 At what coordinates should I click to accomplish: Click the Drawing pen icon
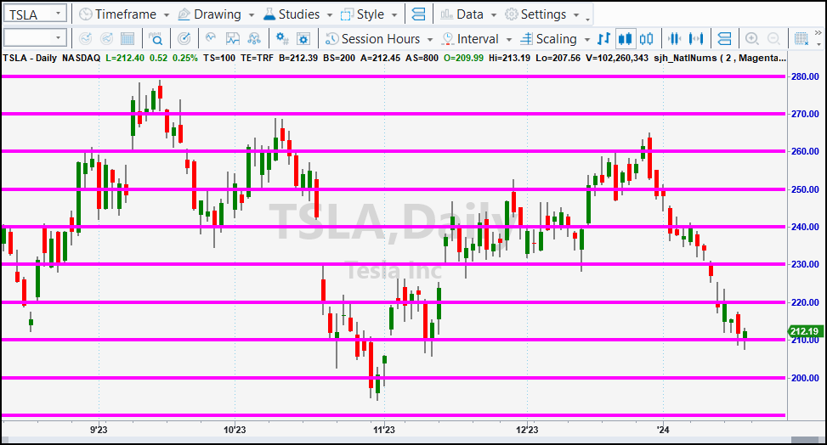pyautogui.click(x=184, y=14)
